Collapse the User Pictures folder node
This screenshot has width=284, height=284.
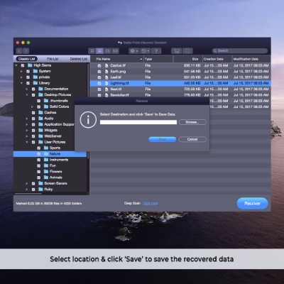click(27, 143)
